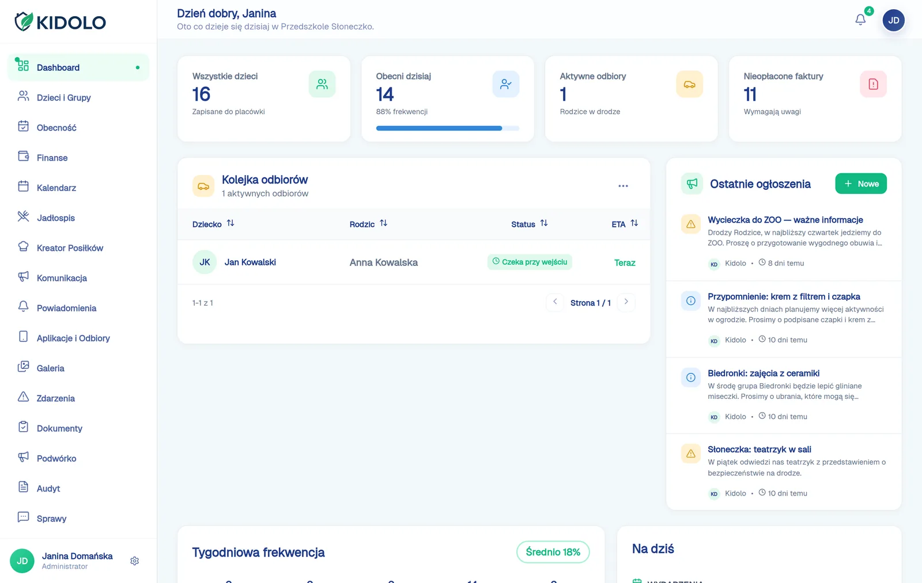Image resolution: width=922 pixels, height=583 pixels.
Task: Click the Anna Kowalska parent cell
Action: 384,262
